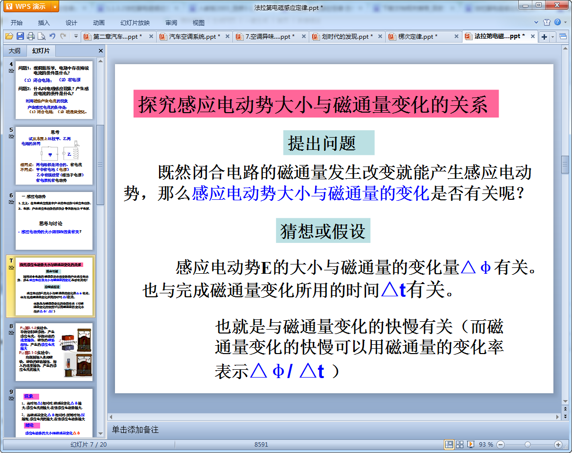Open the 视图 menu tab
The width and height of the screenshot is (572, 453).
coord(199,23)
